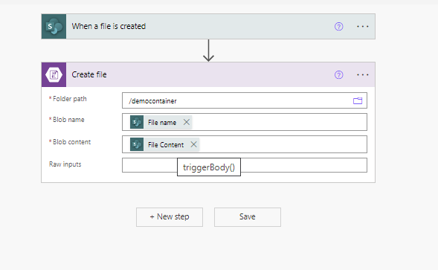Click SharePoint icon in File Content token

pos(137,144)
